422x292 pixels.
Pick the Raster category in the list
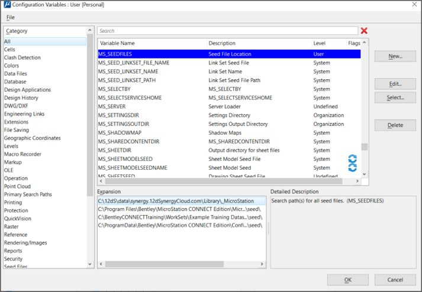pos(12,226)
